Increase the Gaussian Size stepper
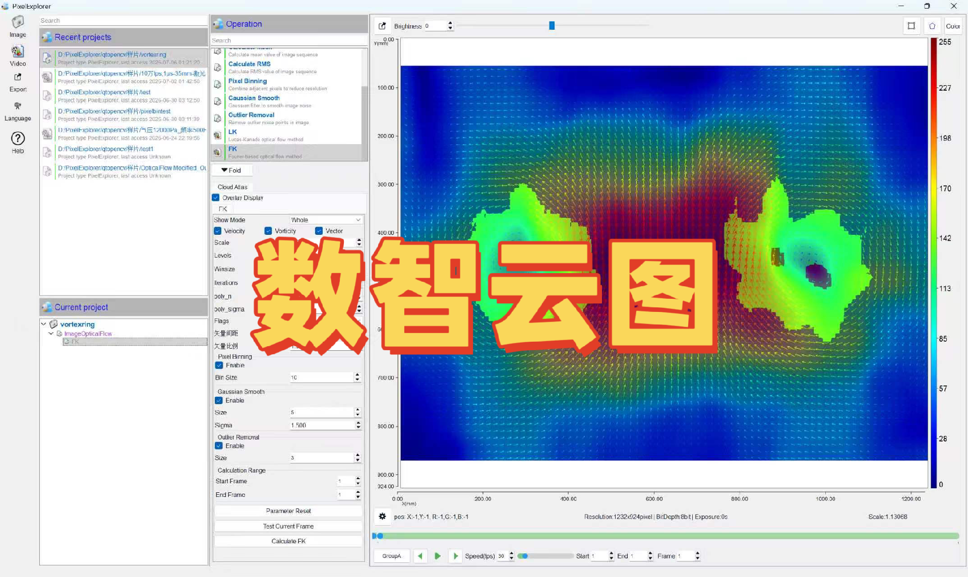This screenshot has height=577, width=968. (x=357, y=410)
